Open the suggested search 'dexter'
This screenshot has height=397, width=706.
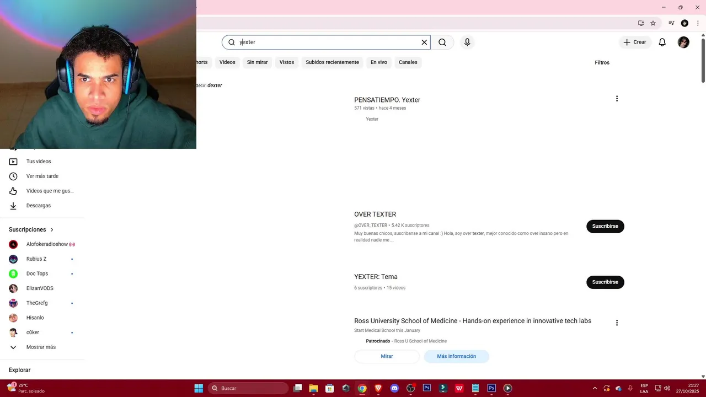tap(215, 85)
